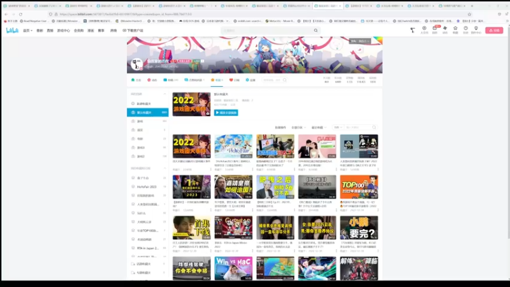Open more options for the 2022 游戏圈大事件 video
The image size is (510, 287).
point(210,170)
